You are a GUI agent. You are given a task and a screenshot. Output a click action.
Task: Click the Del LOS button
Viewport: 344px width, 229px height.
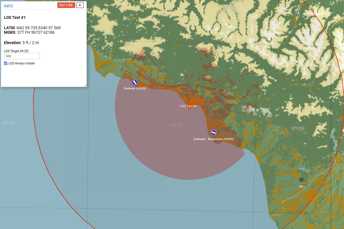click(x=66, y=5)
